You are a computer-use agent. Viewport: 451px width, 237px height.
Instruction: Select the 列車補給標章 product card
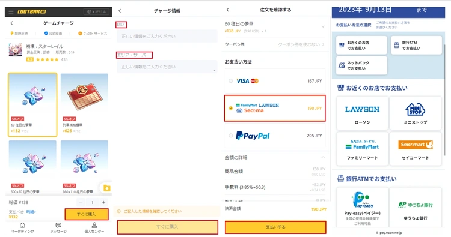tap(84, 105)
